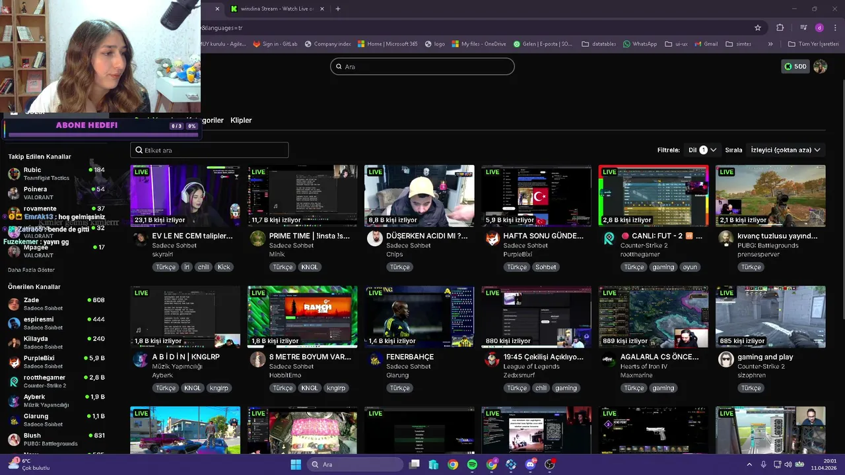The height and width of the screenshot is (475, 845).
Task: Select the oyun tag under rootthegamer stream
Action: pos(690,267)
